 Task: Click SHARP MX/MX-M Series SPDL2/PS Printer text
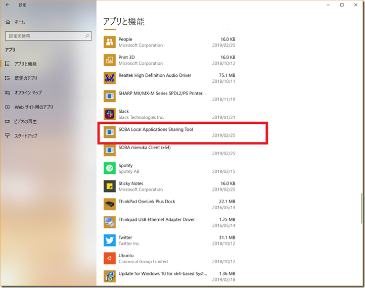[x=162, y=93]
